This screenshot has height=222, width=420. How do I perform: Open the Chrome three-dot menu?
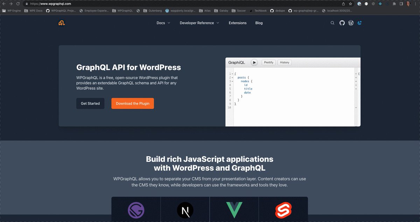coord(415,4)
